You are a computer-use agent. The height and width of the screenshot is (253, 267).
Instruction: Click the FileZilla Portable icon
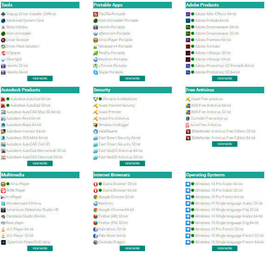pos(96,14)
